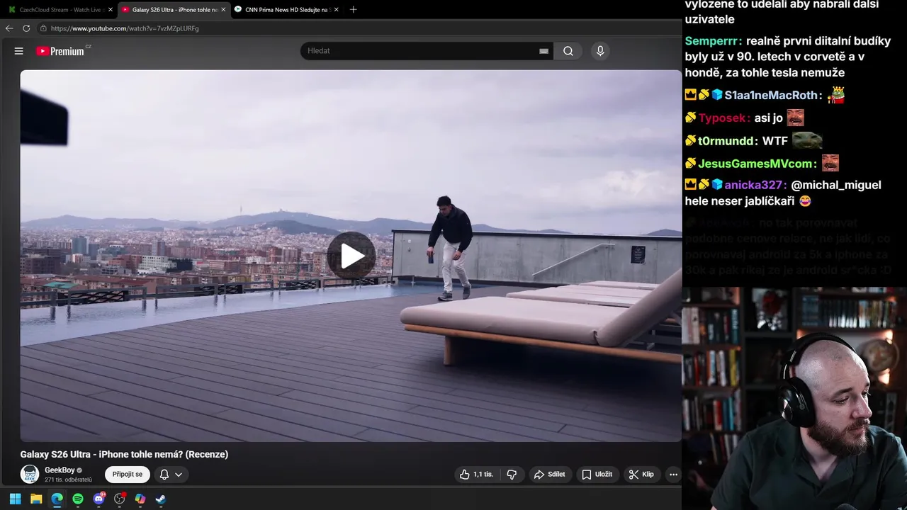
Task: Close the CNN Prima News tab
Action: point(336,10)
